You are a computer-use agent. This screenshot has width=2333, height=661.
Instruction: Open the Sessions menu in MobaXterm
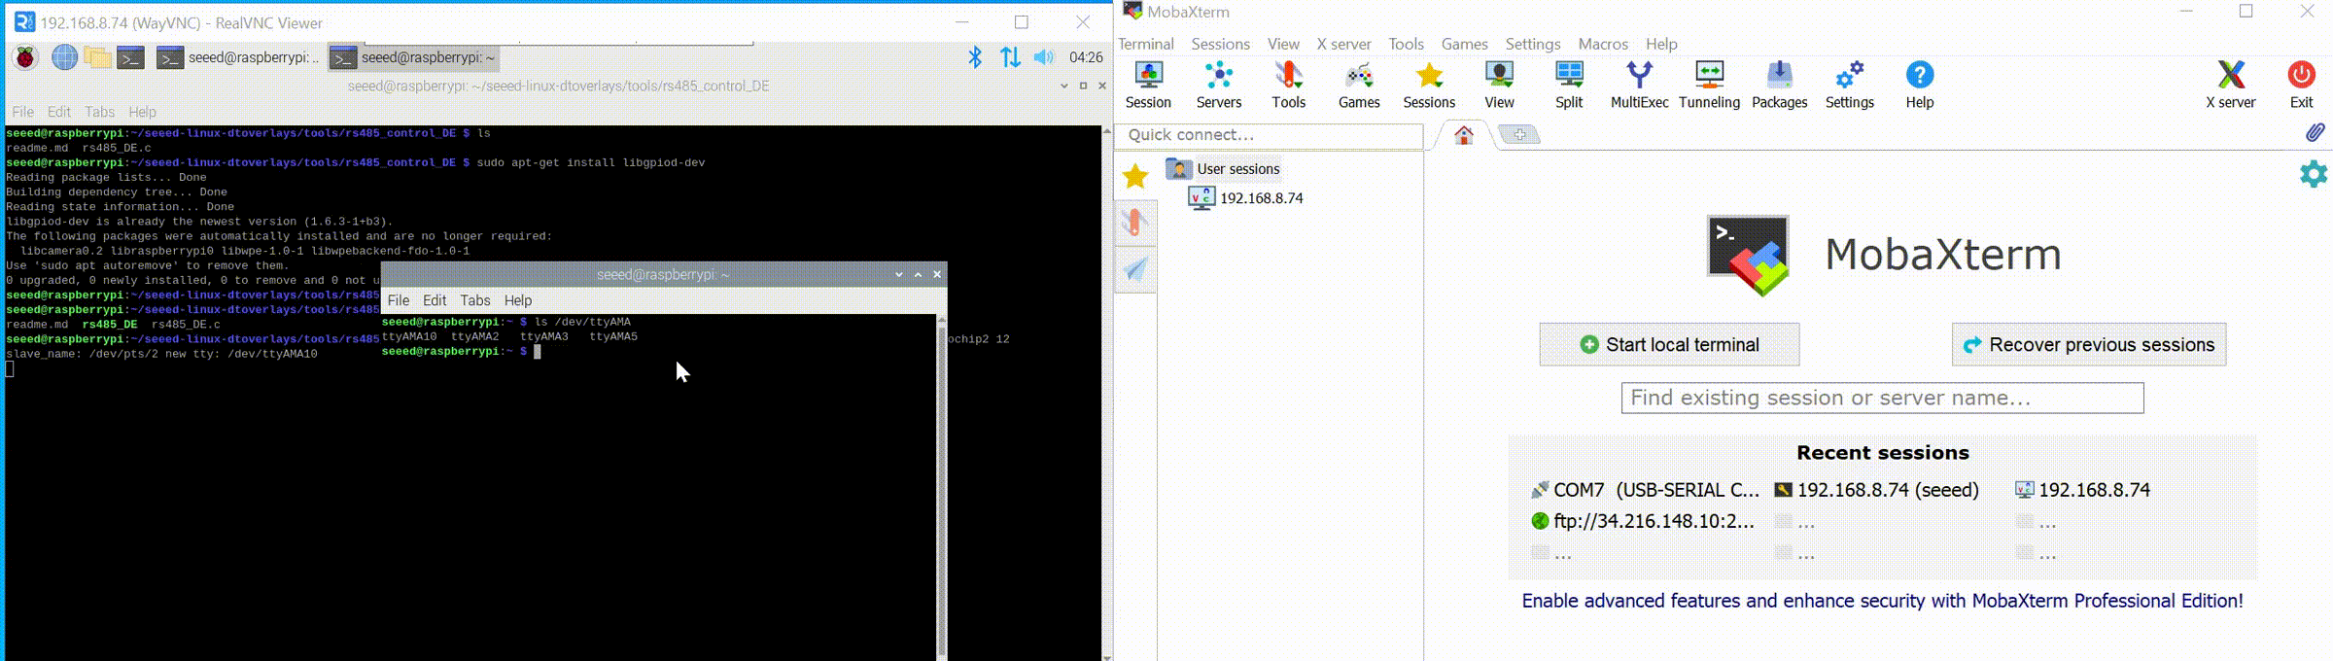pyautogui.click(x=1220, y=44)
